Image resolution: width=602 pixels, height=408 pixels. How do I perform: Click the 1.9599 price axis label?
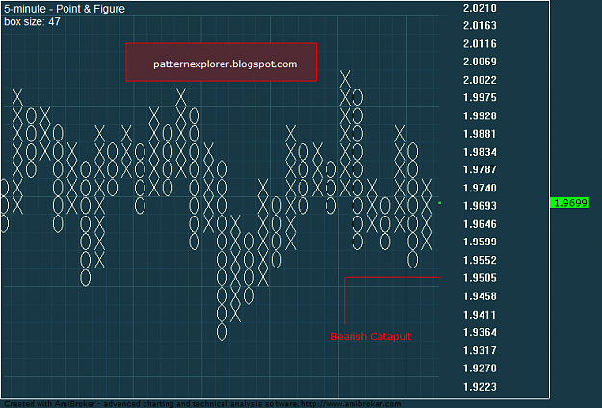coord(480,242)
